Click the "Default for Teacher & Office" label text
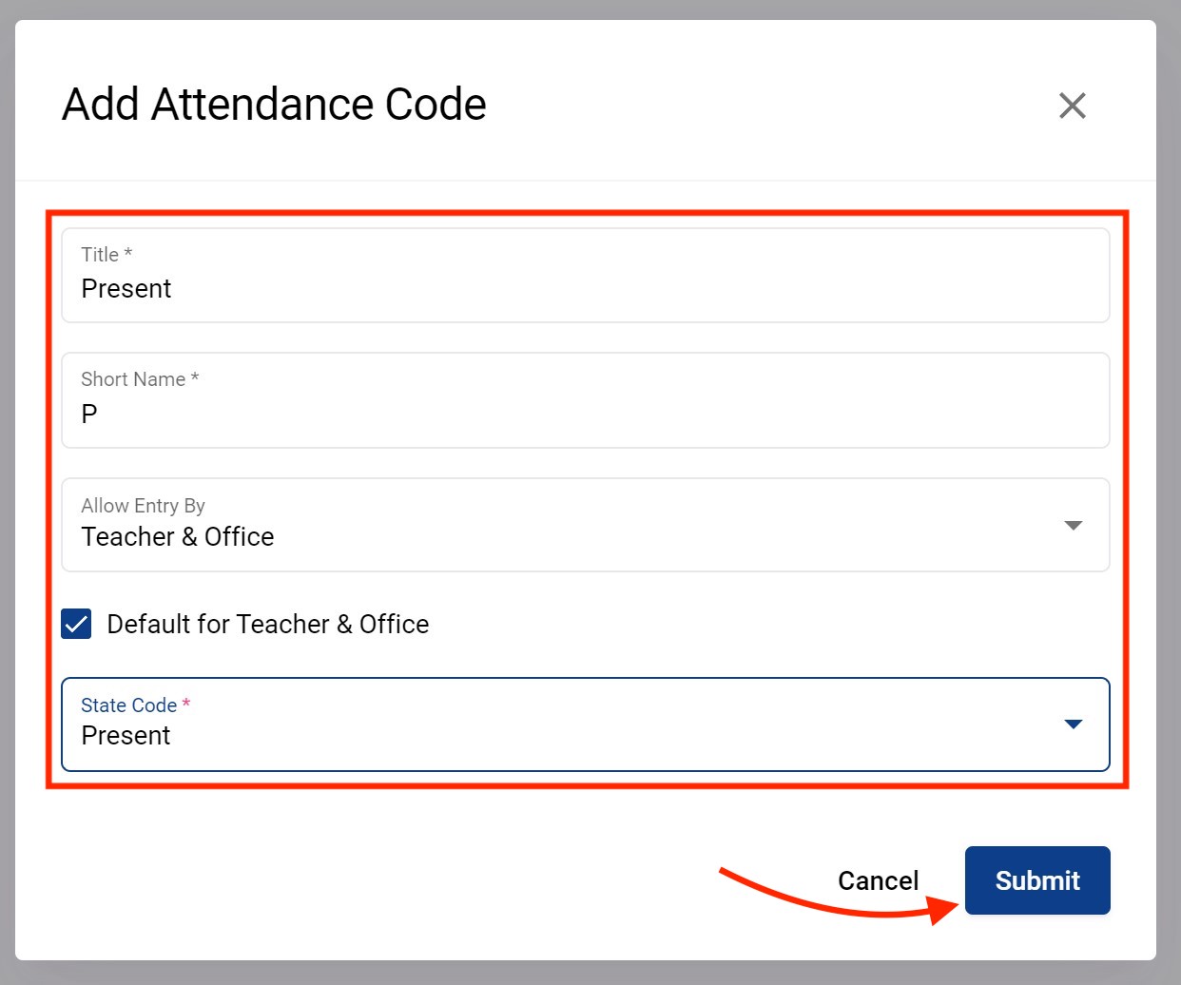 pyautogui.click(x=267, y=625)
